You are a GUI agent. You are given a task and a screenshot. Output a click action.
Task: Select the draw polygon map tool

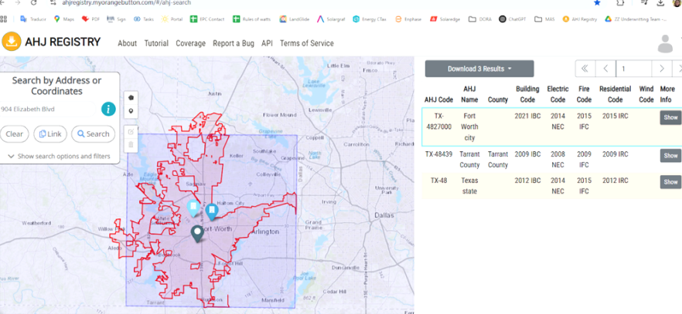coord(131,97)
